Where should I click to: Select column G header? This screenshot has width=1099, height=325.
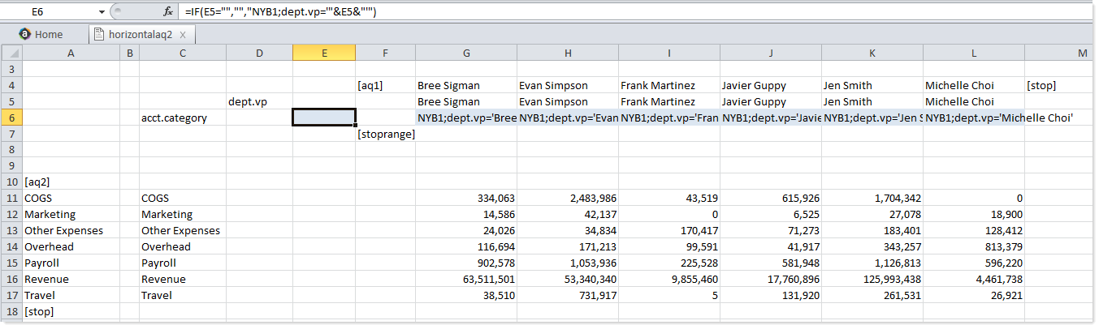(466, 53)
